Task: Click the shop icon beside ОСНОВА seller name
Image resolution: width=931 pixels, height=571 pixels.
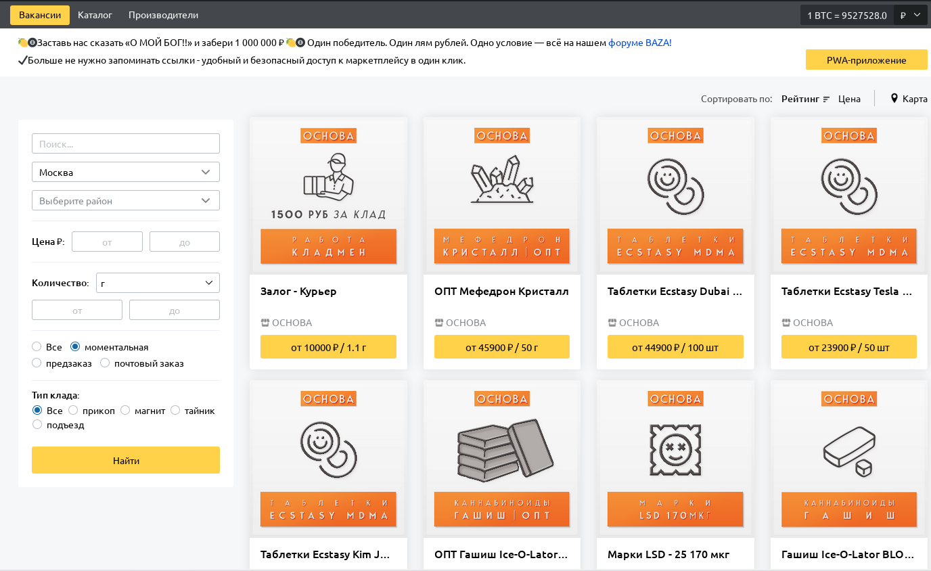Action: point(266,323)
